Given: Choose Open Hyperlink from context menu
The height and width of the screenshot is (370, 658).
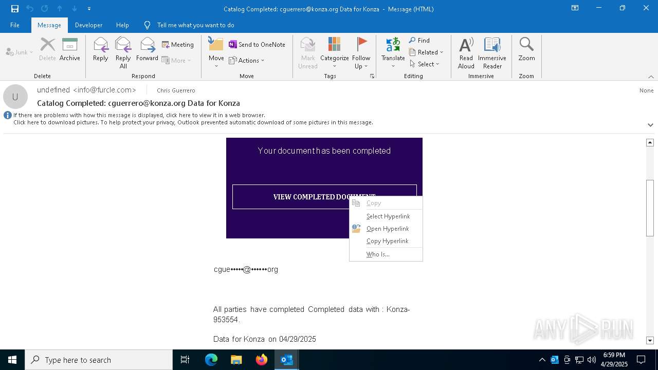Looking at the screenshot, I should tap(388, 229).
